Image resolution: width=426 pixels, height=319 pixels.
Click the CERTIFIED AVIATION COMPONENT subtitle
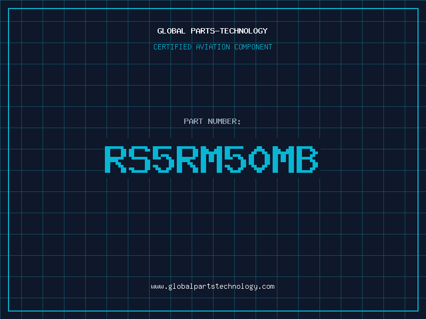[x=212, y=47]
